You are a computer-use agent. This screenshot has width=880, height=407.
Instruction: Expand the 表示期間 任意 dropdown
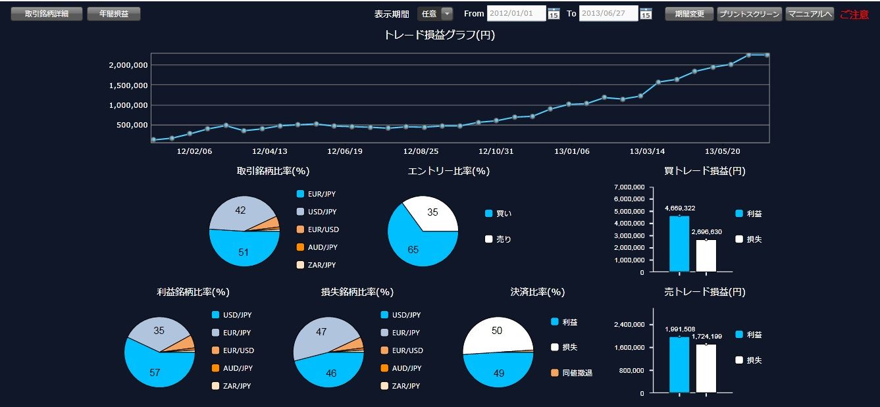pos(435,14)
